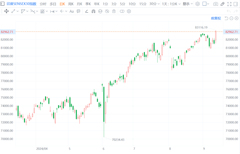Zoom in chart with plus icon
Screen dimensions: 240x154
pyautogui.click(x=237, y=18)
